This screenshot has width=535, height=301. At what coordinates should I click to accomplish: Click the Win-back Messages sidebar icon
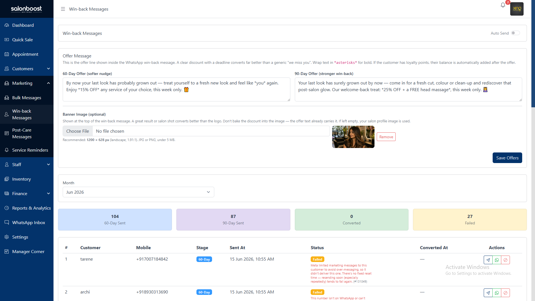7,114
